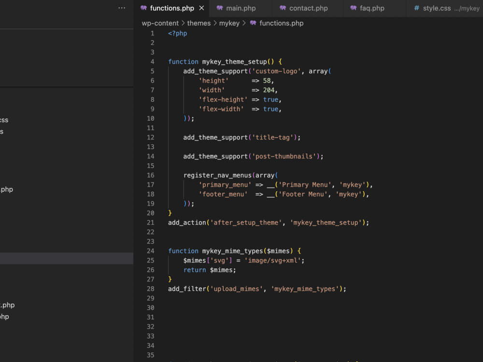
Task: Click line number 24 in the gutter
Action: pos(150,251)
